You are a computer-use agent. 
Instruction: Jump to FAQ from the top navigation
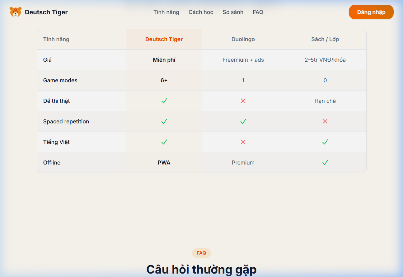258,12
